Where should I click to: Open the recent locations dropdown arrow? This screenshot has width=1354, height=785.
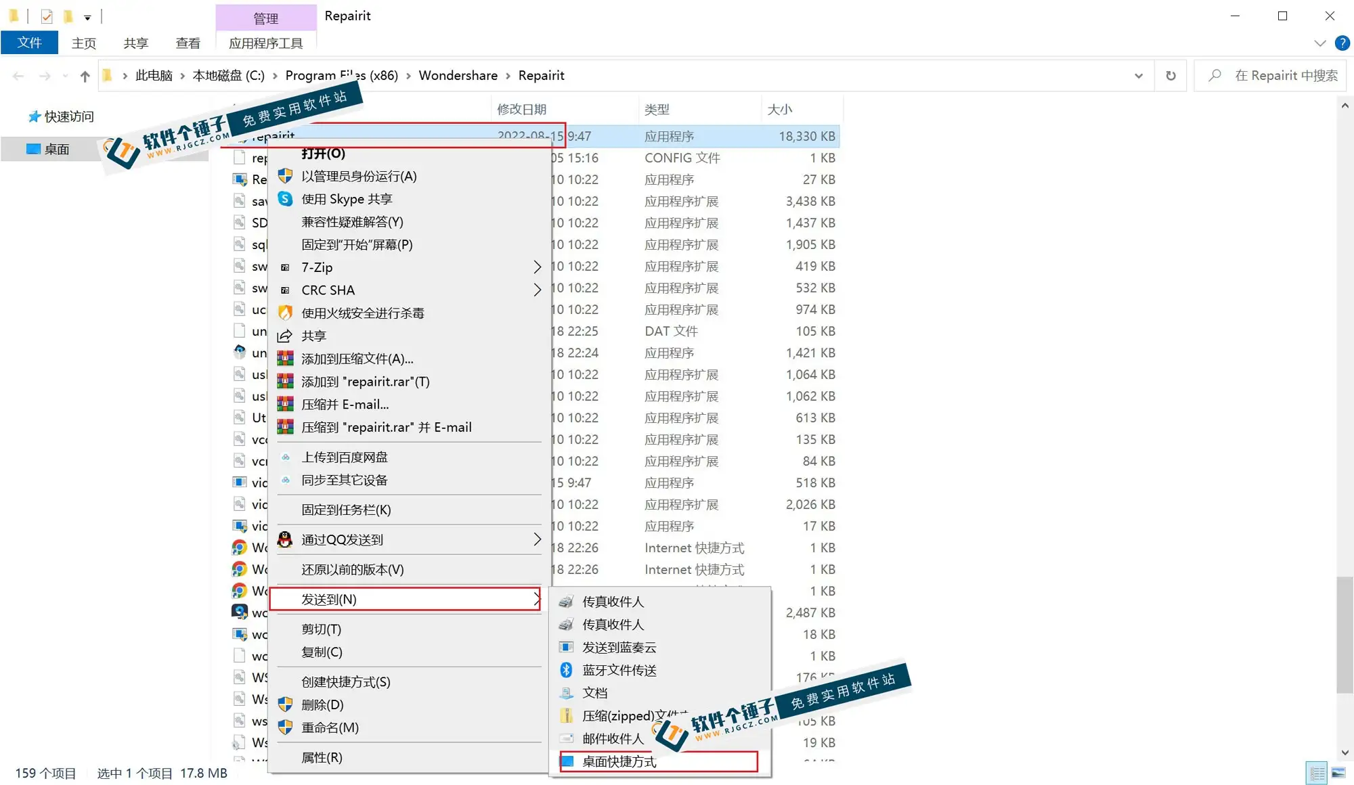coord(65,76)
